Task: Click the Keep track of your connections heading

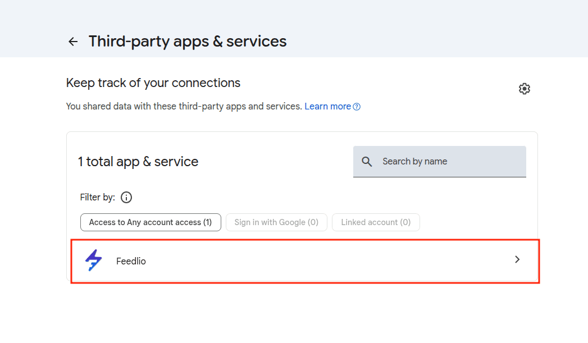Action: pos(153,83)
